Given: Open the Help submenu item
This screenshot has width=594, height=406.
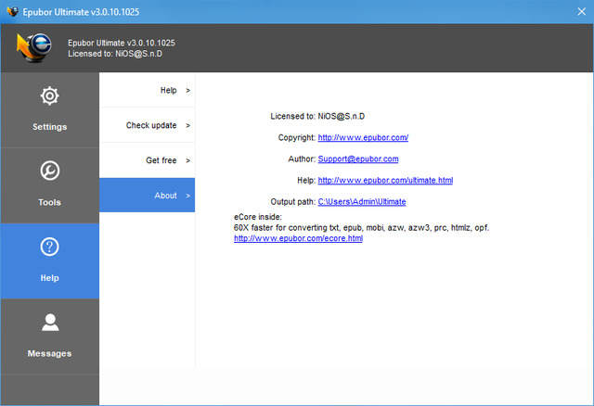Looking at the screenshot, I should [168, 90].
